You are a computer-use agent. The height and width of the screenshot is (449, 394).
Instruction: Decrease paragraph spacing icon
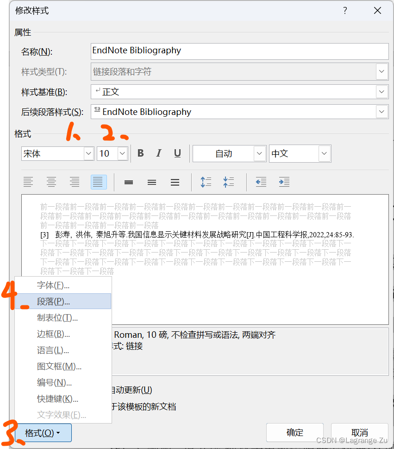point(228,182)
